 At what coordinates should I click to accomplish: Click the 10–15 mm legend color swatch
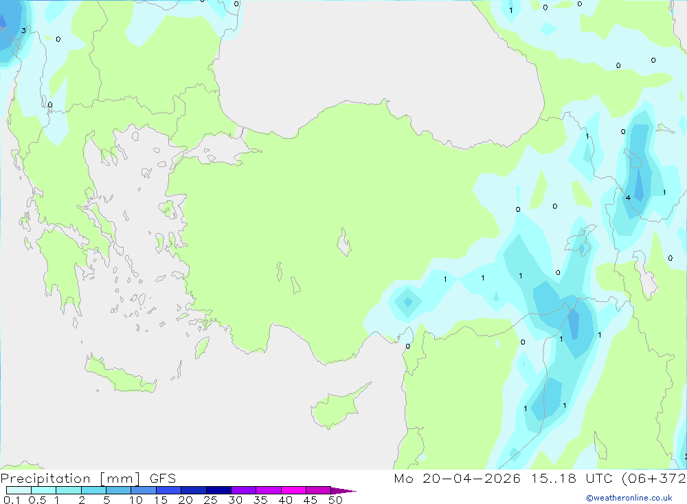(144, 490)
